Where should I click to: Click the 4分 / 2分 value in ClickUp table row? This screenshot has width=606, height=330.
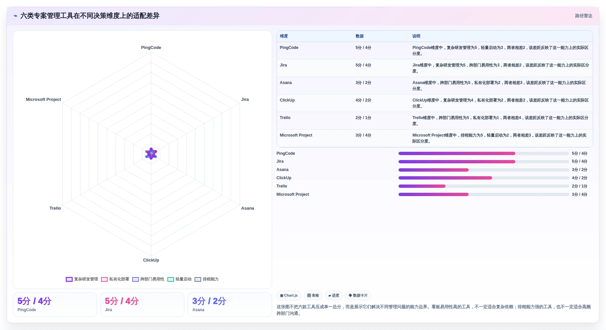point(363,100)
